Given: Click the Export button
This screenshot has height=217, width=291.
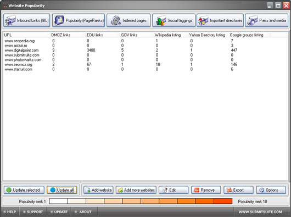Looking at the screenshot, I should coord(238,190).
